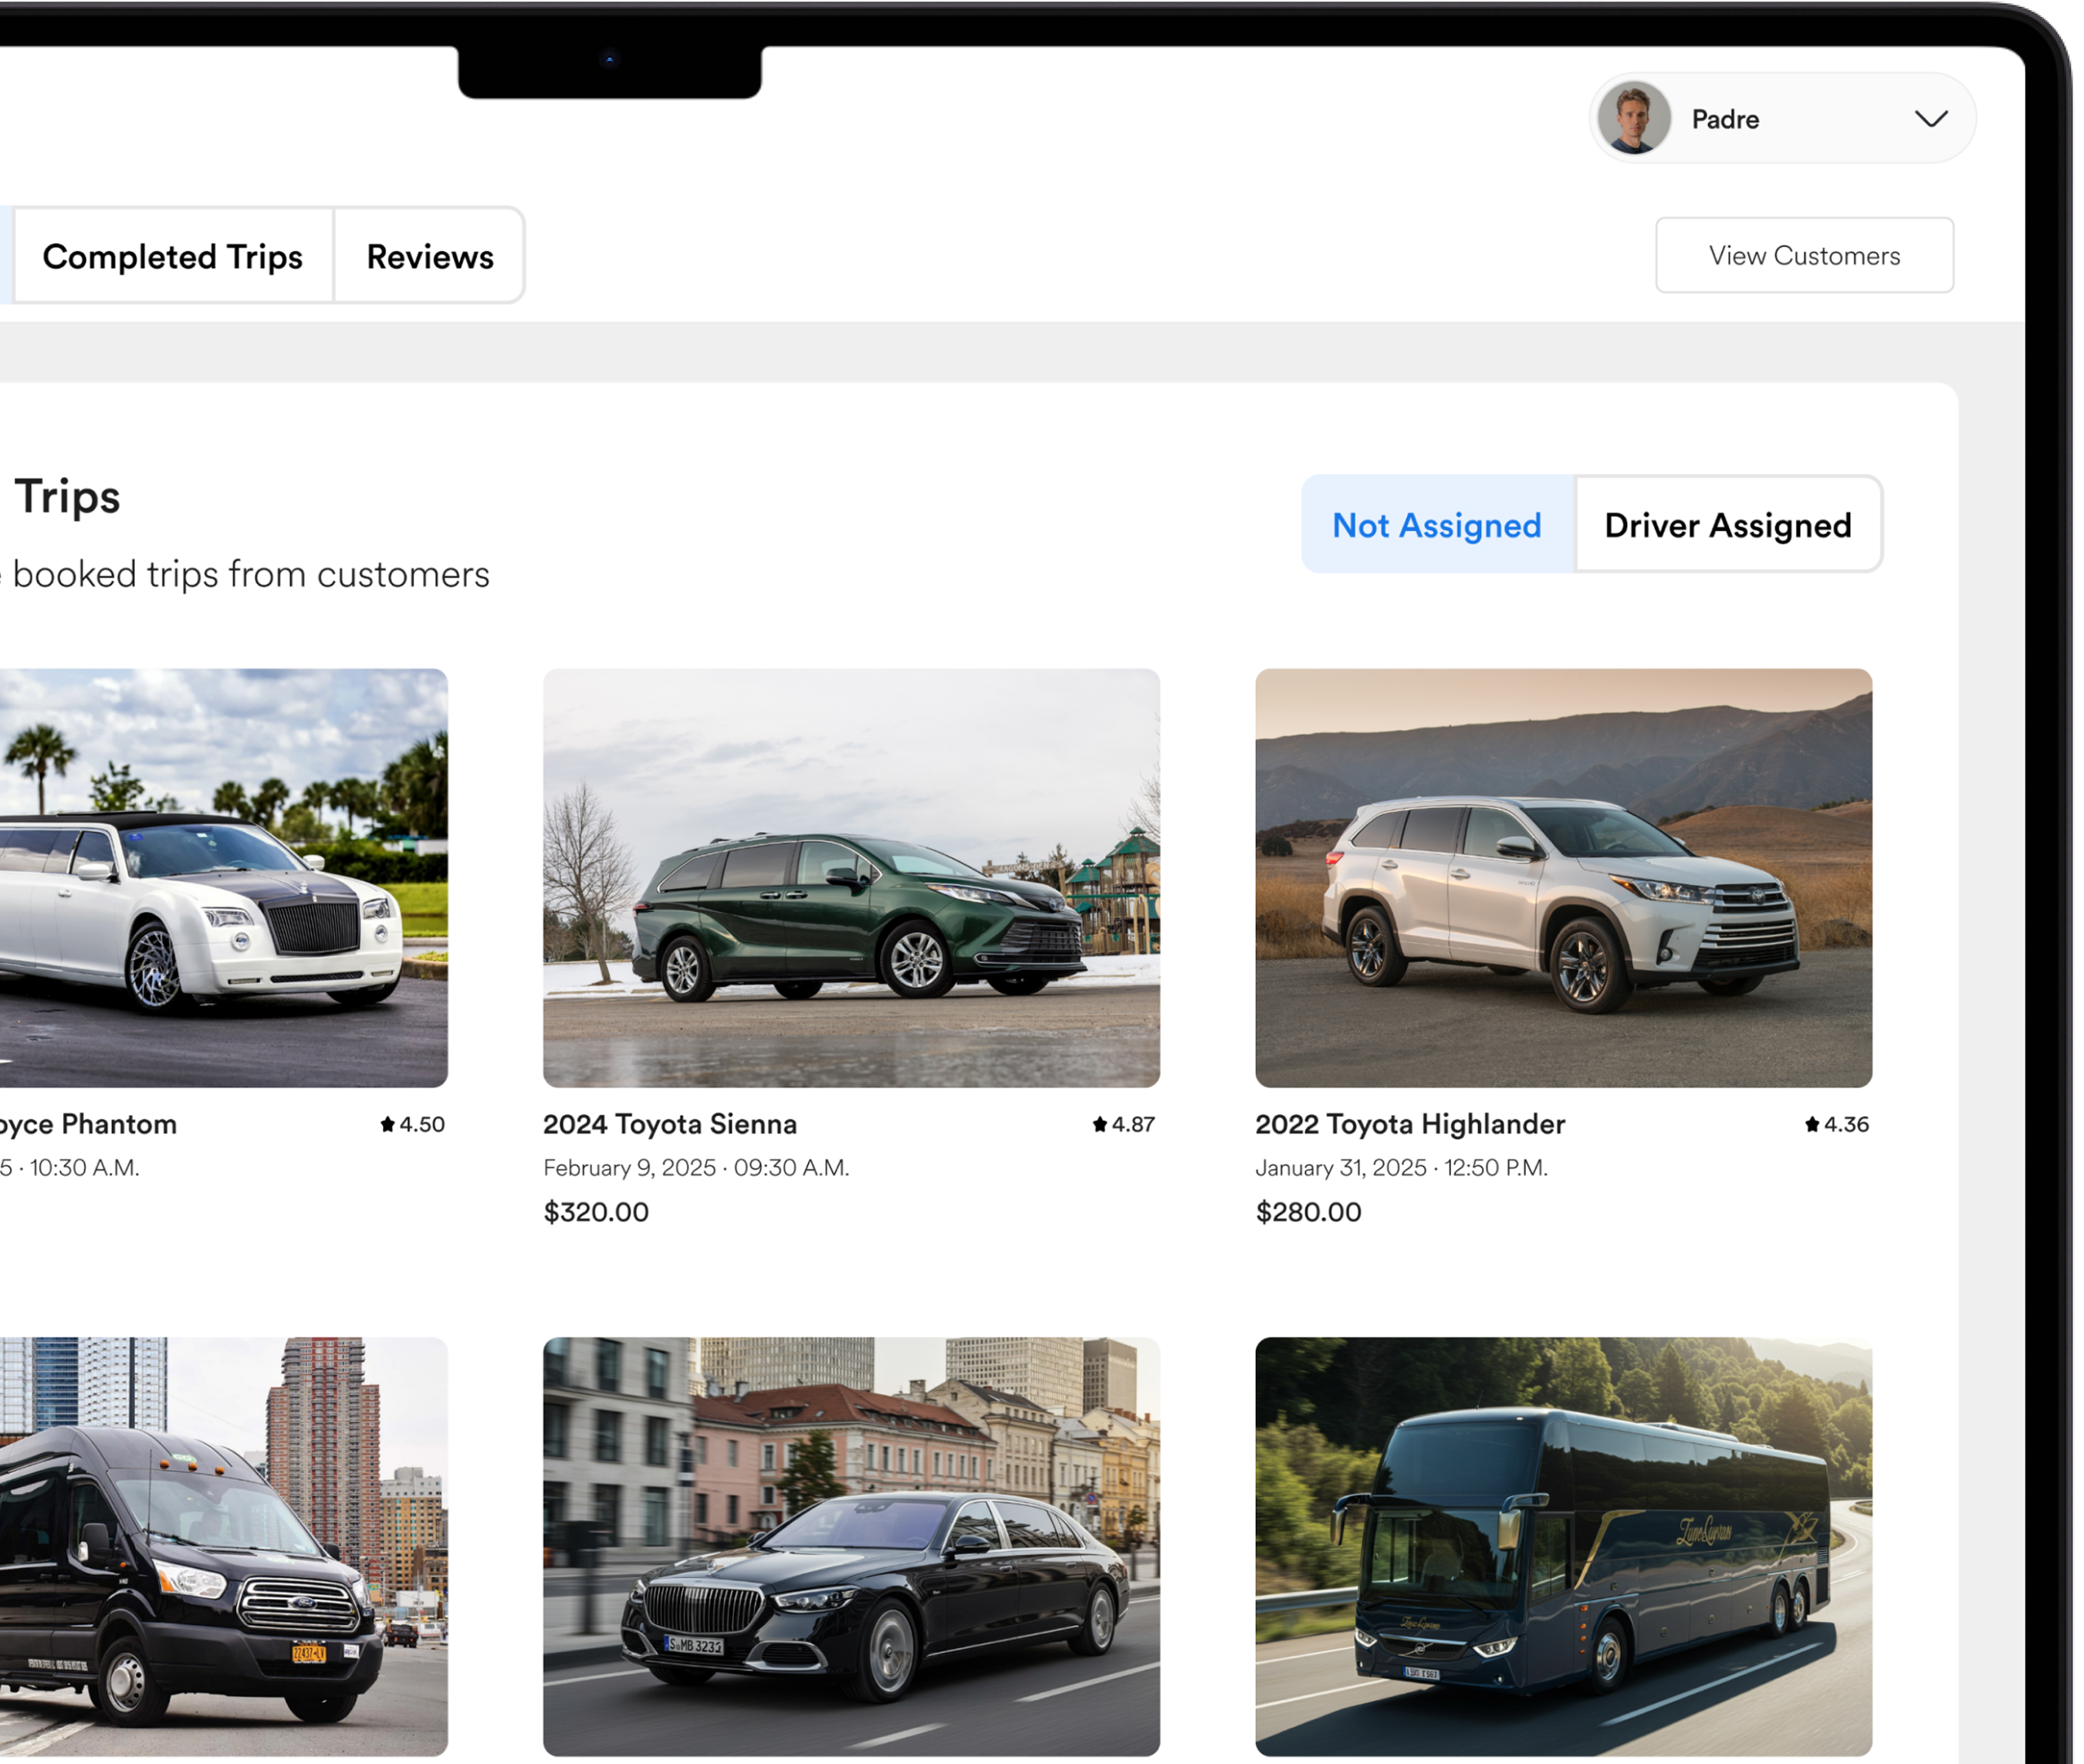2084x1764 pixels.
Task: Click the February 9, 2025 date text
Action: [x=629, y=1167]
